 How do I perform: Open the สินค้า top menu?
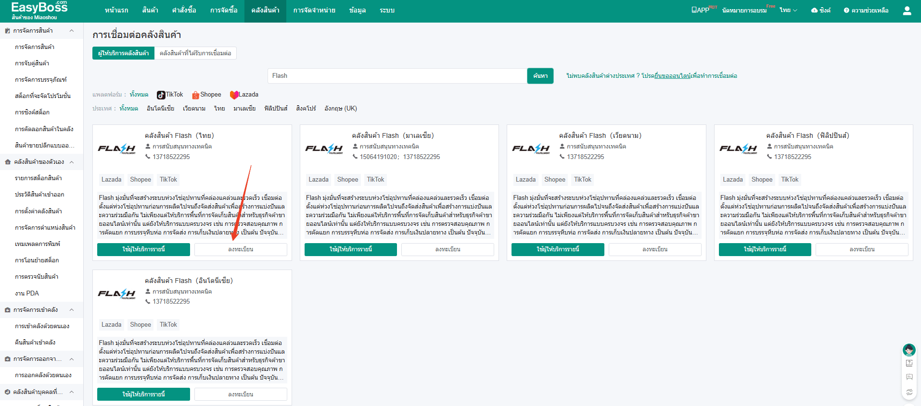pyautogui.click(x=150, y=10)
